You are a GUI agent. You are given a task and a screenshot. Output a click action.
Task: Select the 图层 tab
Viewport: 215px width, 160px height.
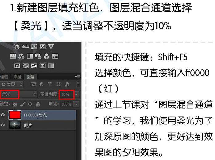tap(30, 77)
